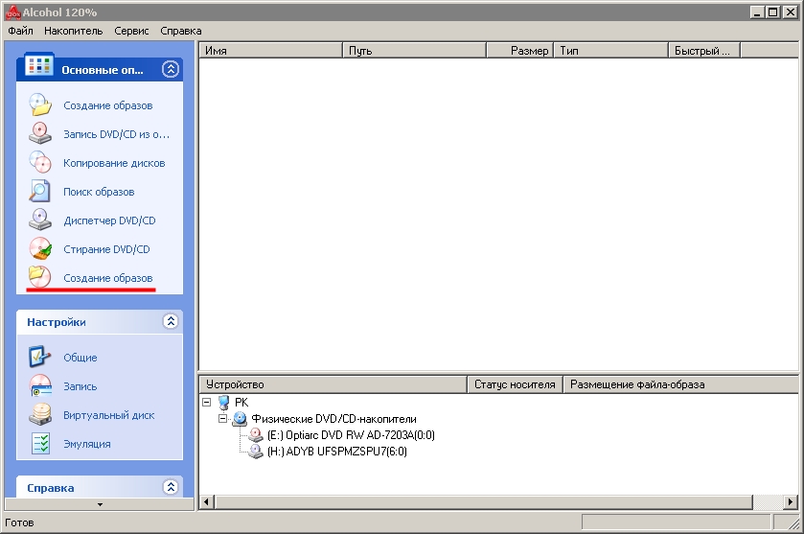Click the Поиск образов magnifier icon
Viewport: 804px width, 534px height.
click(40, 192)
